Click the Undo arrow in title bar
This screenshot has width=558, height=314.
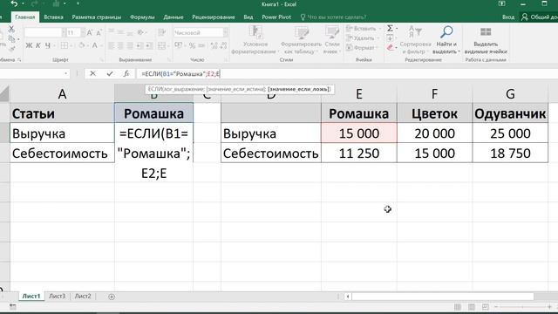click(14, 3)
